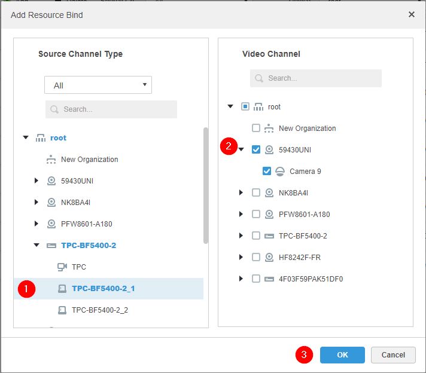
Task: Open the All source channel type dropdown
Action: (98, 85)
